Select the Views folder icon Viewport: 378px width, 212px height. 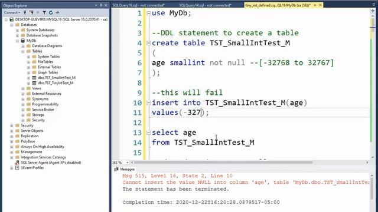[x=28, y=88]
